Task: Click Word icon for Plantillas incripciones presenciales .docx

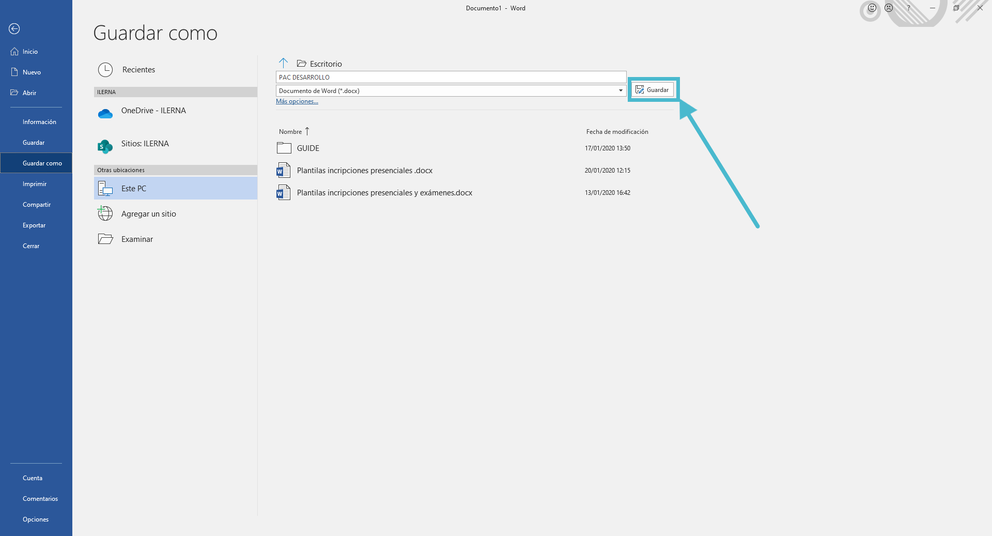Action: 284,170
